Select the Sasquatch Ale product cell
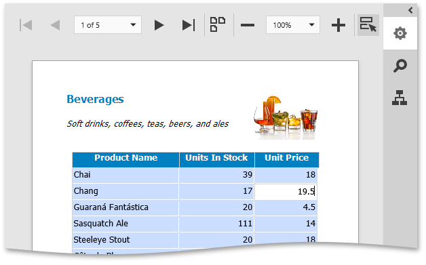Viewport: 426px width, 265px height. point(125,224)
